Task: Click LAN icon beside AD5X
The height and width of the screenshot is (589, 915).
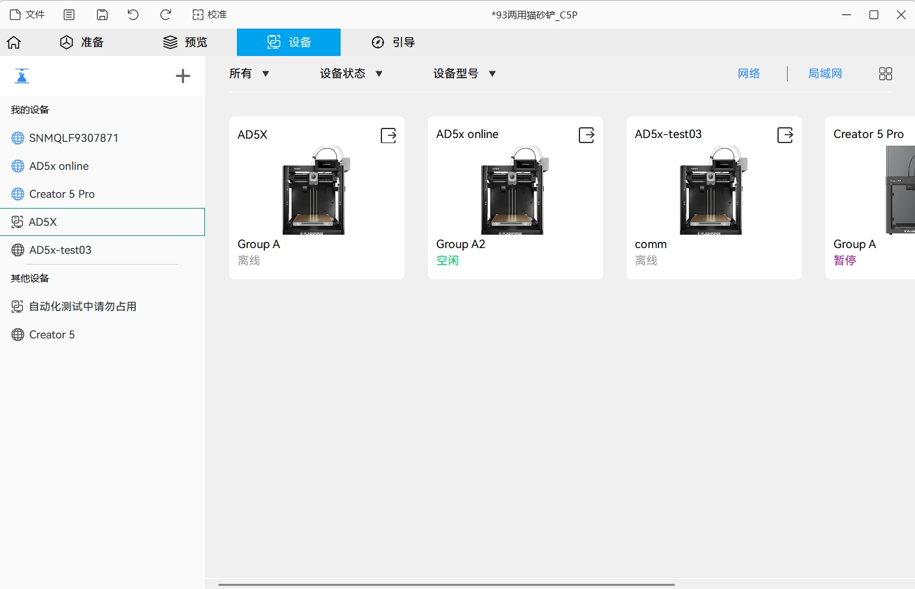Action: [18, 222]
